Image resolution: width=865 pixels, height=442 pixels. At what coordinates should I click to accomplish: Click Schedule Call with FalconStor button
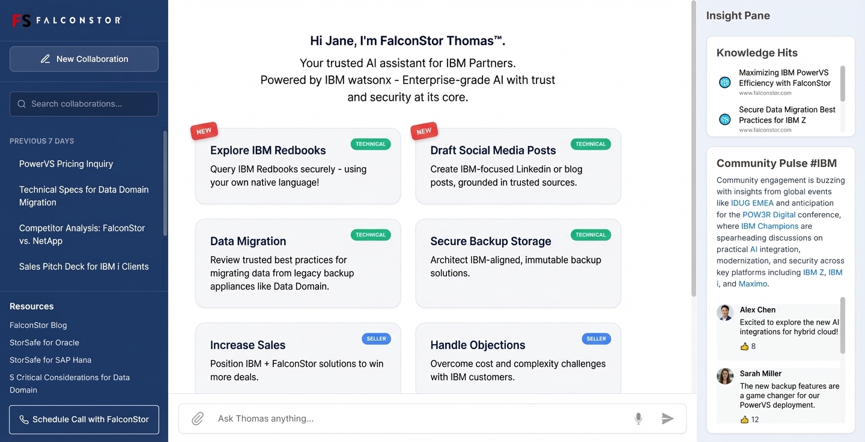[84, 420]
